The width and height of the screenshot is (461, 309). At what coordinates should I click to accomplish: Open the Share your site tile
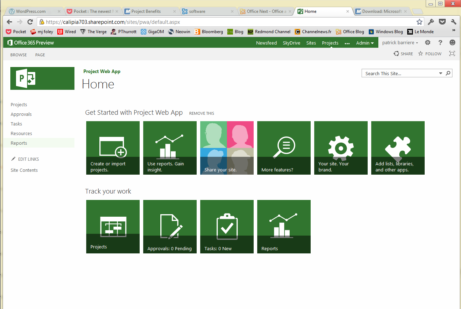(x=227, y=148)
